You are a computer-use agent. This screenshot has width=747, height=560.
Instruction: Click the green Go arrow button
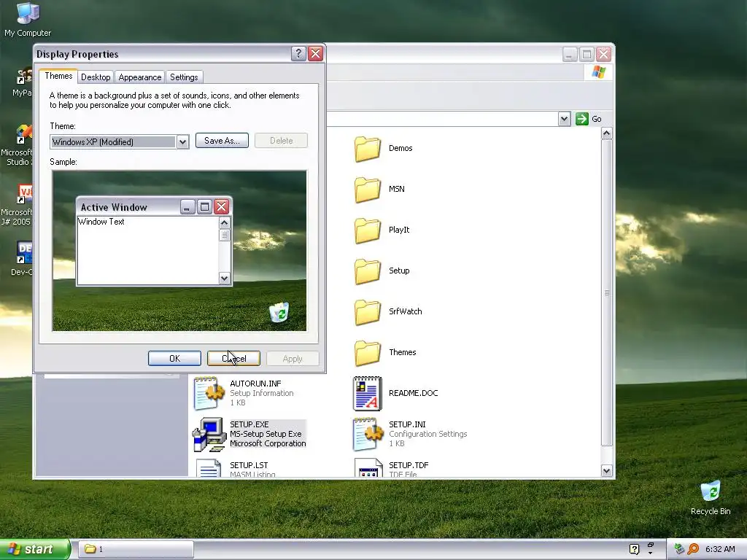click(581, 119)
